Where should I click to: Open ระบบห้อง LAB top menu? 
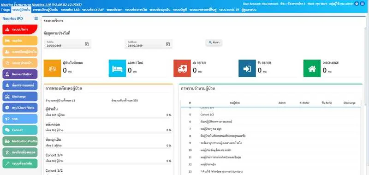click(70, 10)
